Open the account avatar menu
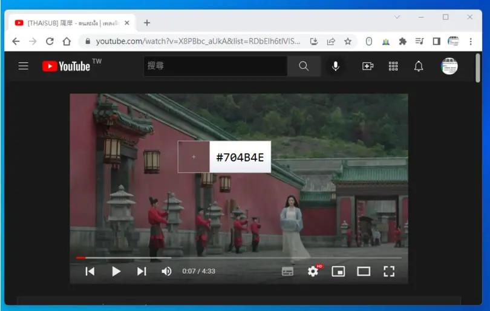Screen dimensions: 490x311 pos(449,66)
